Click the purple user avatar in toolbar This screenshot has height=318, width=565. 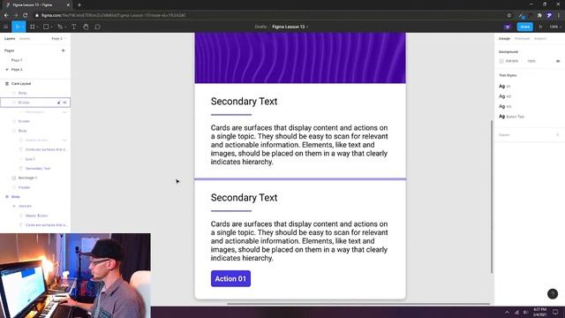pos(508,26)
